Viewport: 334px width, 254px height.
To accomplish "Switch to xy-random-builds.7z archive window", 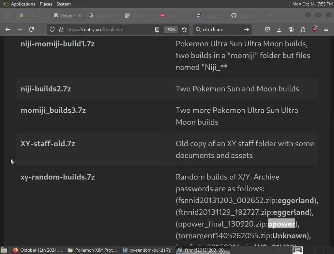I will pyautogui.click(x=147, y=250).
